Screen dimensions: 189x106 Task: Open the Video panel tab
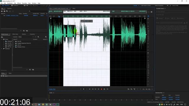coord(10,73)
